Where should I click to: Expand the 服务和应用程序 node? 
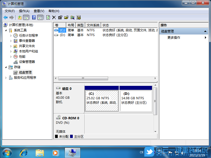point(6,77)
